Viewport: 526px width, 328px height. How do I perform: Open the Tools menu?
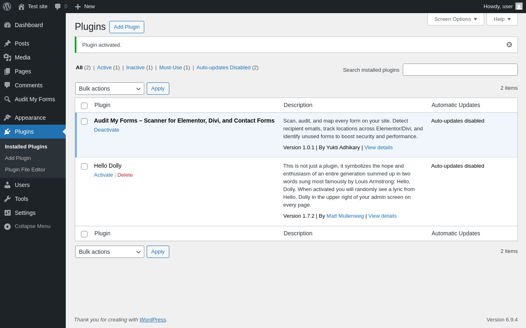pos(33,199)
